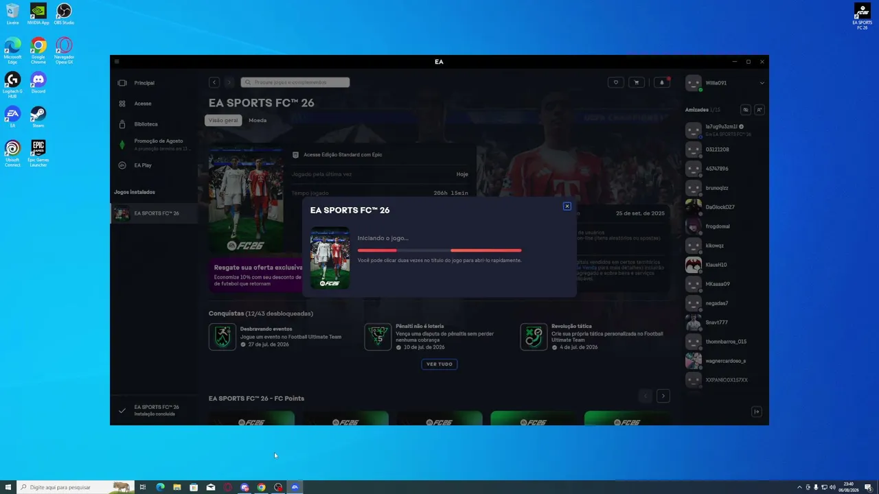The width and height of the screenshot is (879, 494).
Task: Open the Revolução tática achievement icon
Action: click(x=534, y=337)
